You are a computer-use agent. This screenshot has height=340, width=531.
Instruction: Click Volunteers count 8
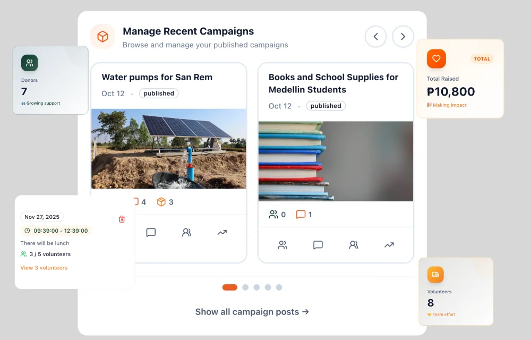pos(431,303)
